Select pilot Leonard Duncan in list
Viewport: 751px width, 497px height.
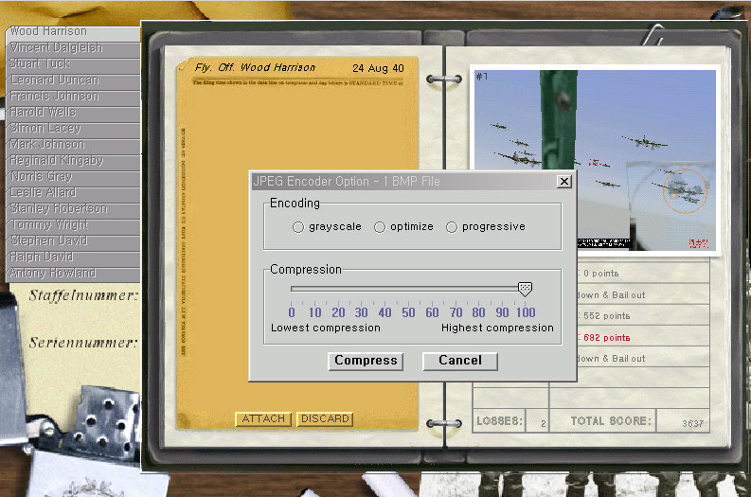(x=73, y=80)
